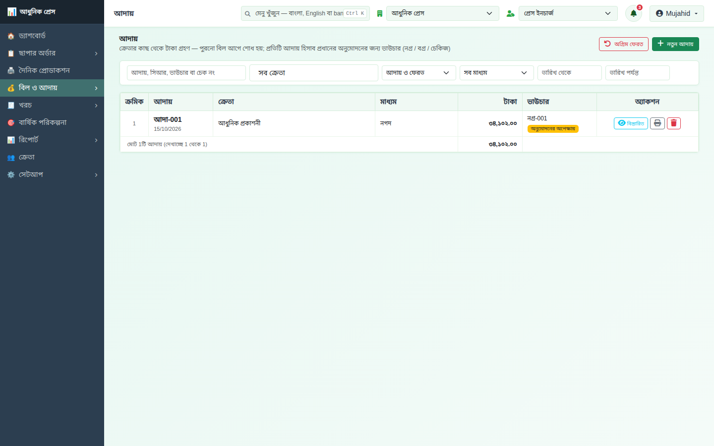Click the green building icon in header
The height and width of the screenshot is (446, 714).
pos(380,13)
